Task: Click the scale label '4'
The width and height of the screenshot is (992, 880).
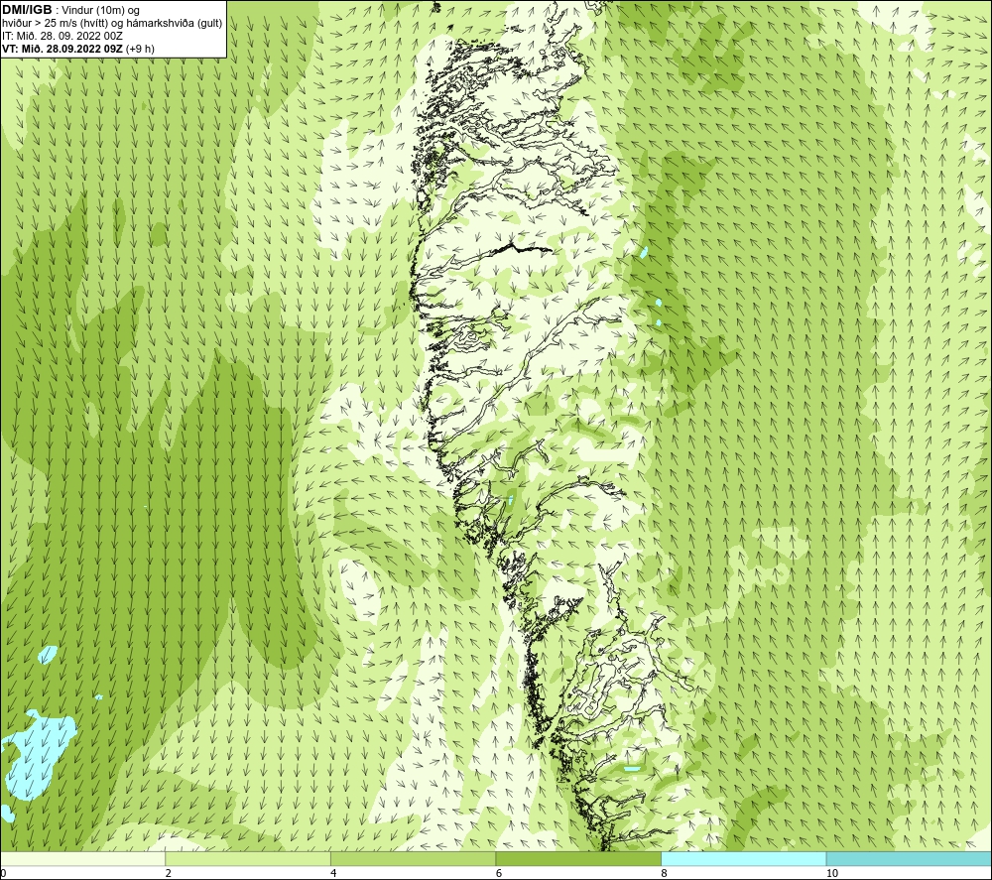Action: 333,874
